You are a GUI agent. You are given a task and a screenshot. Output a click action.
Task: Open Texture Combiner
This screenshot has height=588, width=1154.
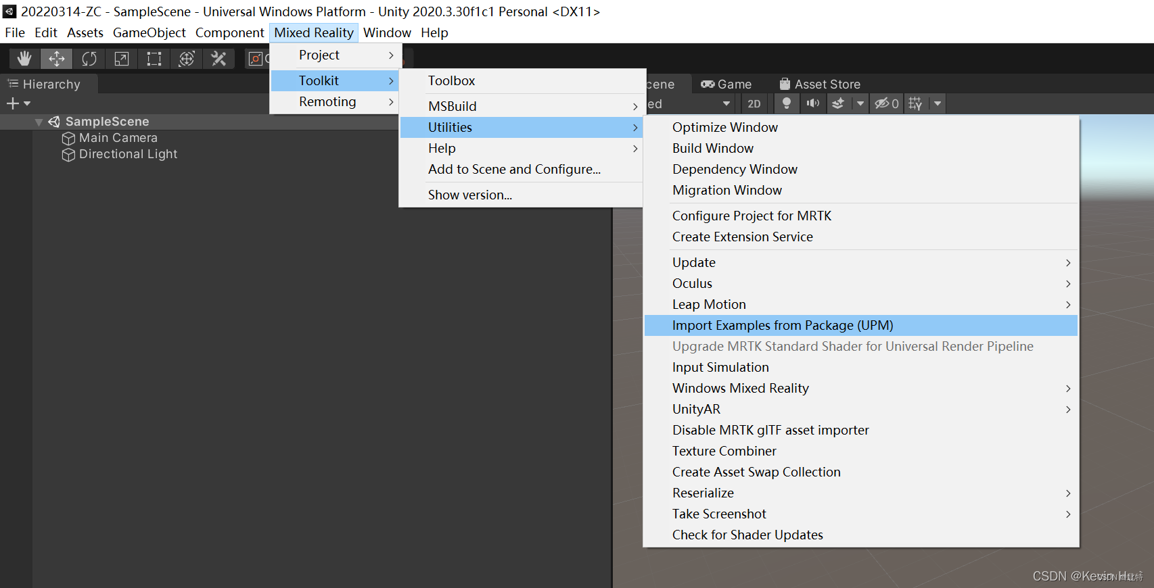(x=861, y=451)
